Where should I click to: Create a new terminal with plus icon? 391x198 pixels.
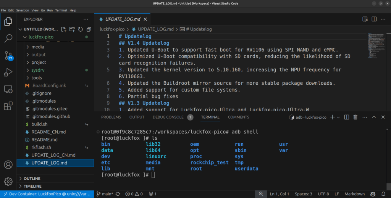[332, 117]
